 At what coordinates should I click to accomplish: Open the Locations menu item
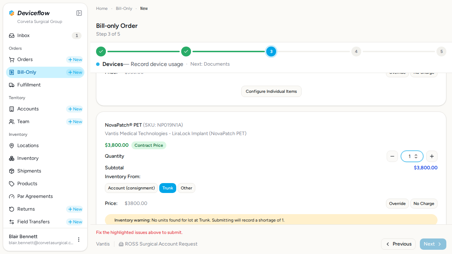coord(45,146)
